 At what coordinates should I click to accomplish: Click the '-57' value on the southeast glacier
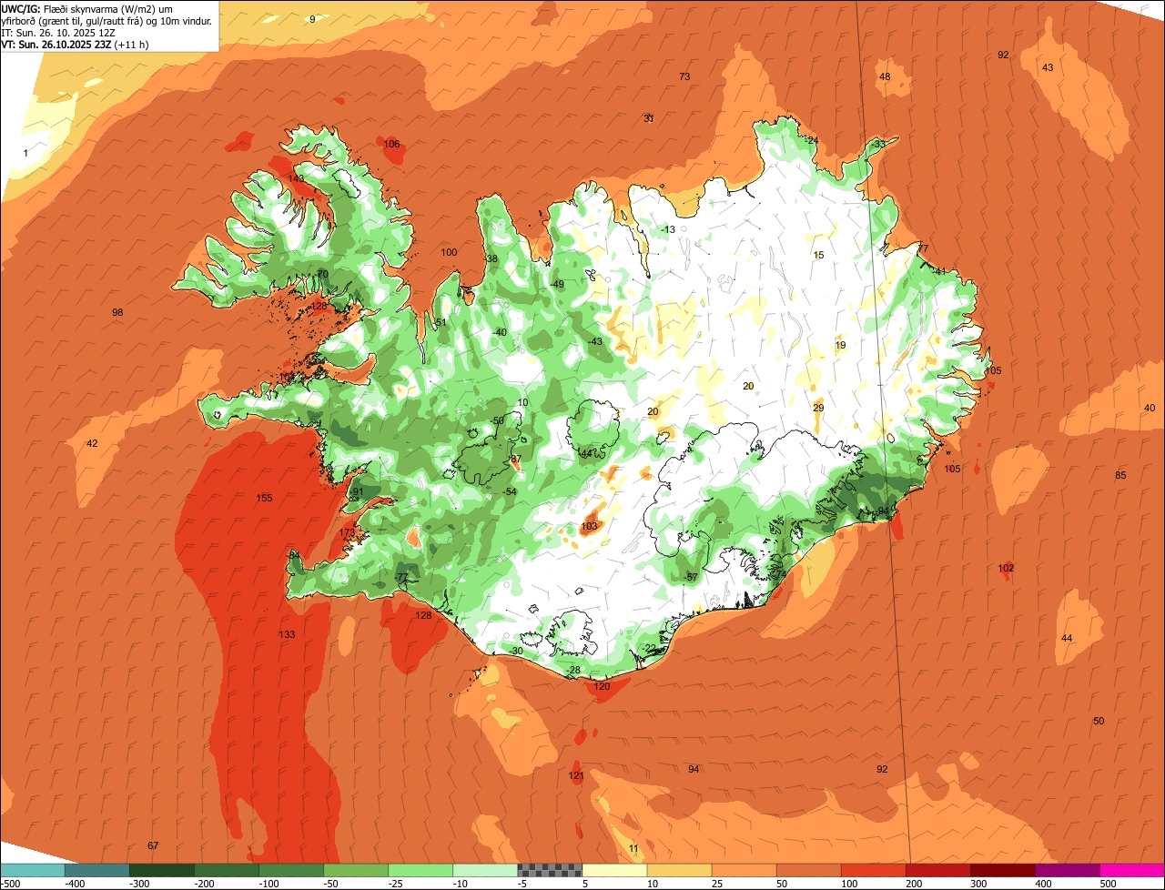pyautogui.click(x=691, y=577)
